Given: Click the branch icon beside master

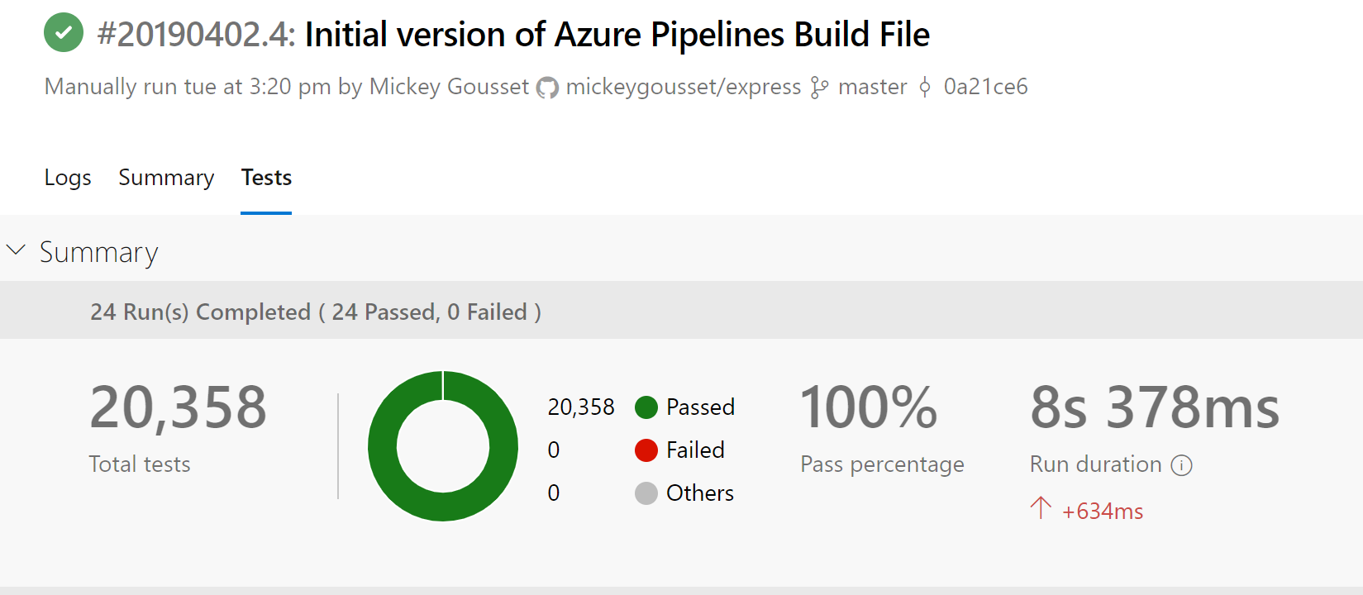Looking at the screenshot, I should [x=819, y=88].
